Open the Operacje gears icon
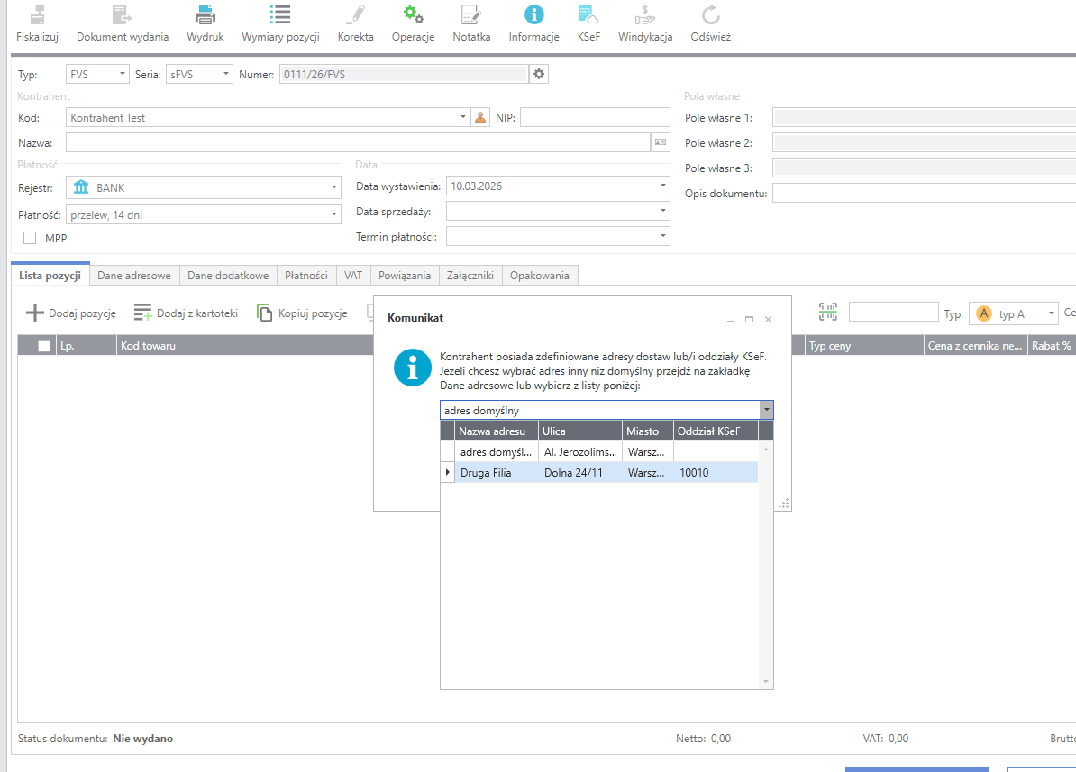The height and width of the screenshot is (772, 1076). [413, 15]
